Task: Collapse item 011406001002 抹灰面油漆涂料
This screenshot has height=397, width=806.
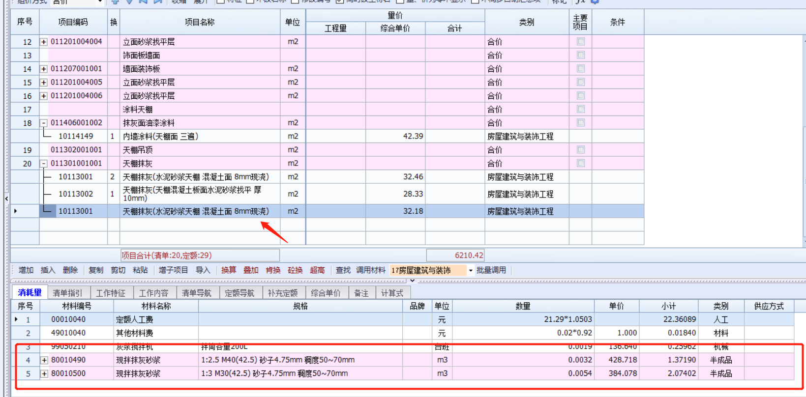Action: point(44,123)
